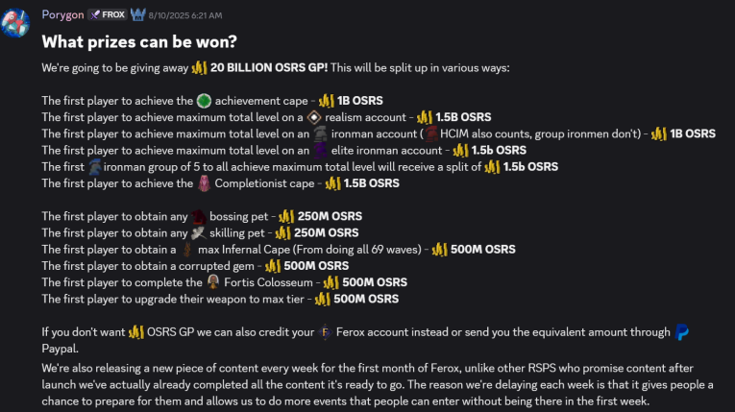Viewport: 735px width, 412px height.
Task: Click the PayPal logo emoji
Action: pos(681,332)
